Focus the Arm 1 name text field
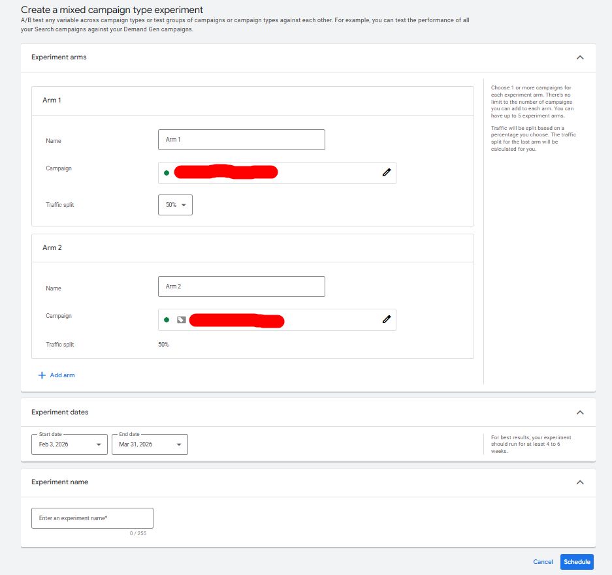Viewport: 612px width, 575px height. pos(241,140)
